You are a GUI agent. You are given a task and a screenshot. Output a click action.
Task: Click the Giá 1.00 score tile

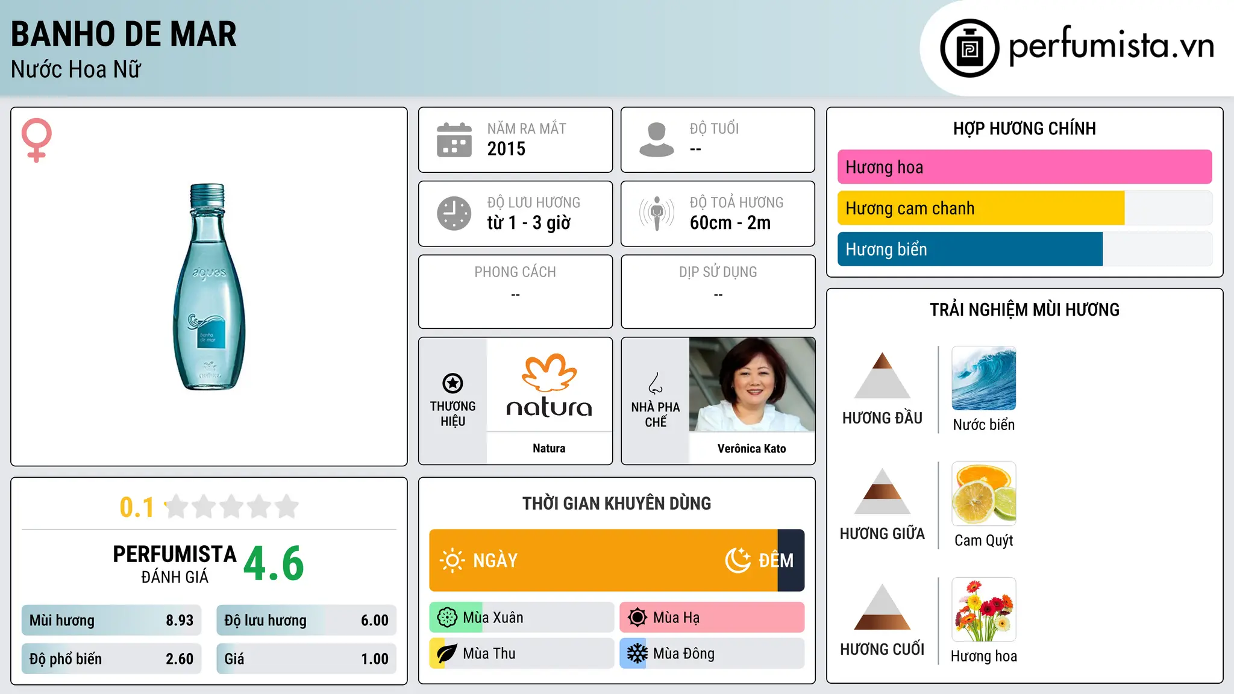pyautogui.click(x=306, y=659)
